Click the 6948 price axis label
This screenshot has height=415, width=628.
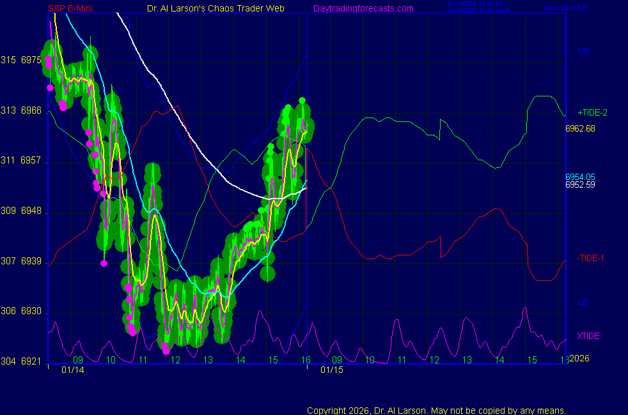pos(31,211)
